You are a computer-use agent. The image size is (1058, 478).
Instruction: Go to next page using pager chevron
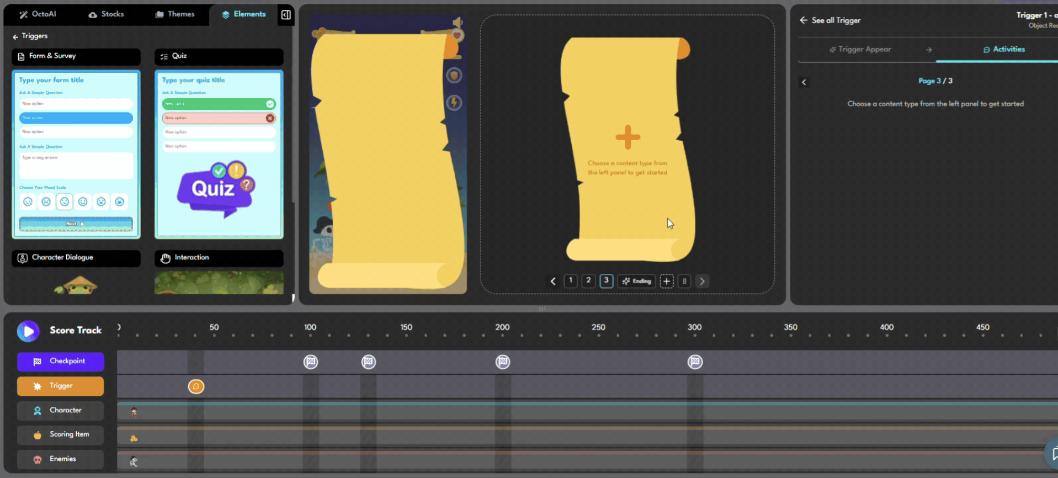point(702,282)
